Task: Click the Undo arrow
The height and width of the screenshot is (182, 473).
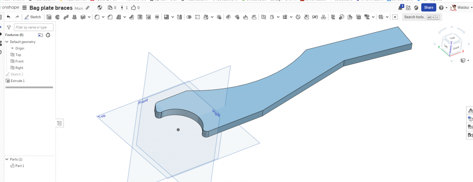Action: (9, 17)
